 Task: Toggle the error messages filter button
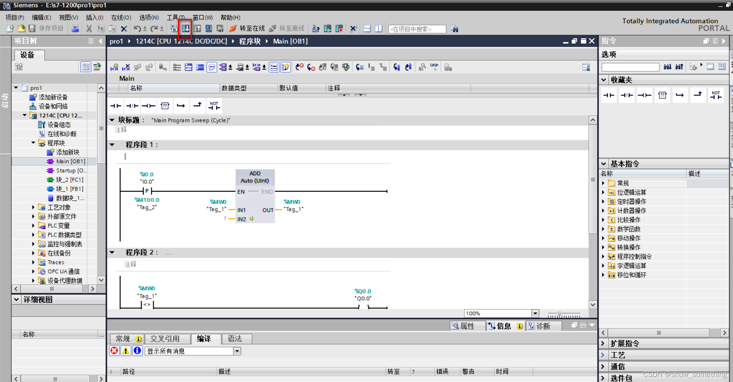pyautogui.click(x=114, y=351)
